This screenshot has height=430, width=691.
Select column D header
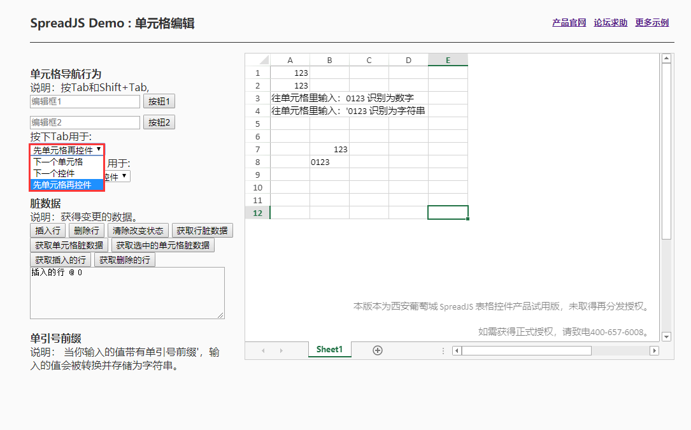[x=408, y=60]
